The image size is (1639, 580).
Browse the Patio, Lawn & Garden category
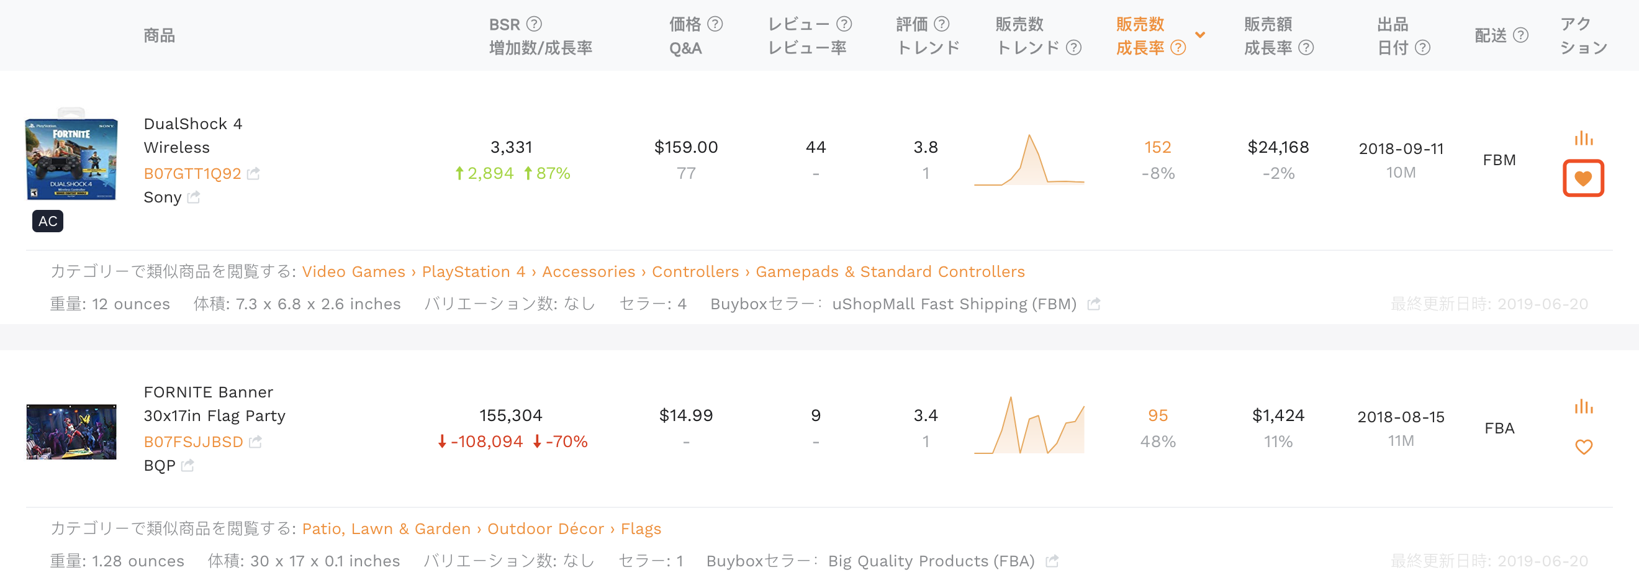click(386, 529)
